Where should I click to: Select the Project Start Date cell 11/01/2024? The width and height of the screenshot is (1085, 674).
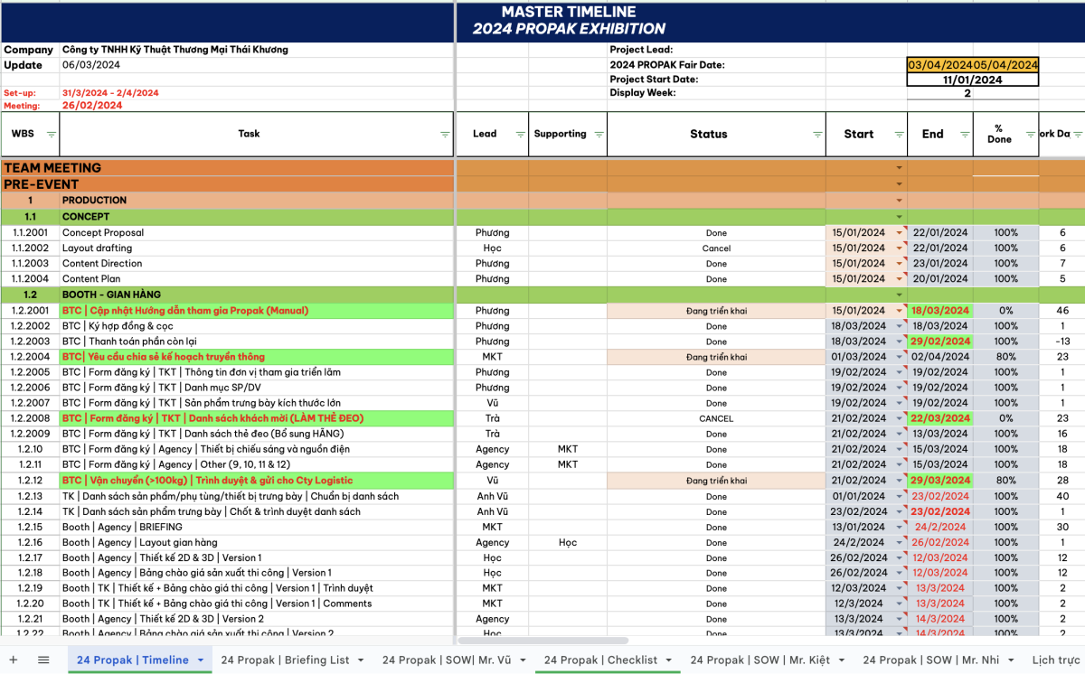pos(972,80)
